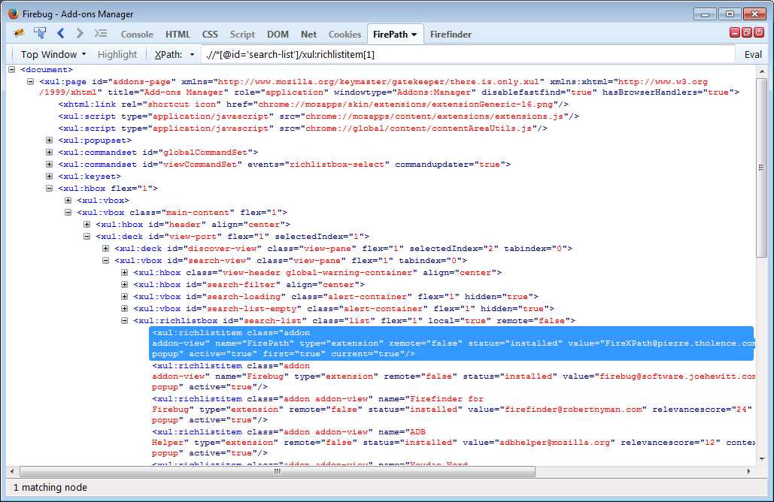This screenshot has width=774, height=502.
Task: Select the ADB Helper richlistitem node
Action: 453,443
